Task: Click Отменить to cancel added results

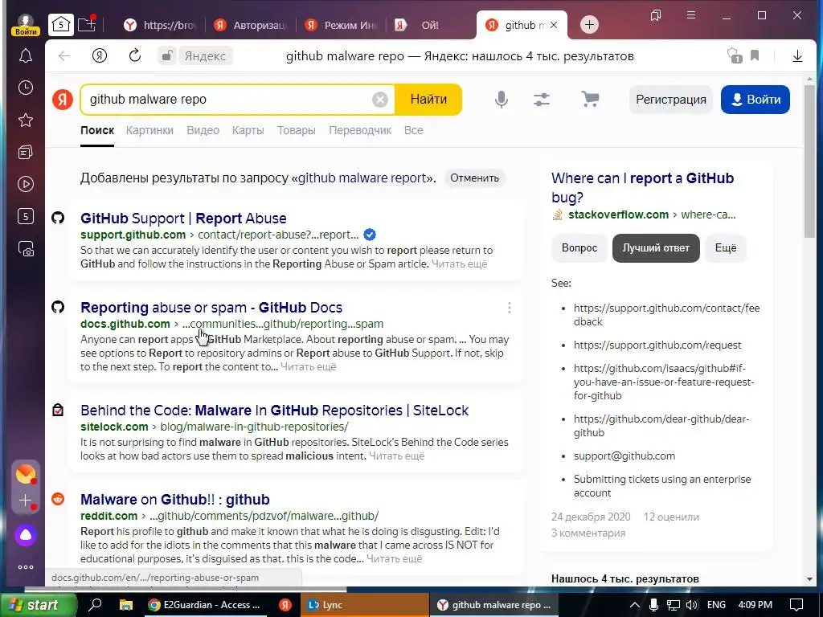Action: coord(474,178)
